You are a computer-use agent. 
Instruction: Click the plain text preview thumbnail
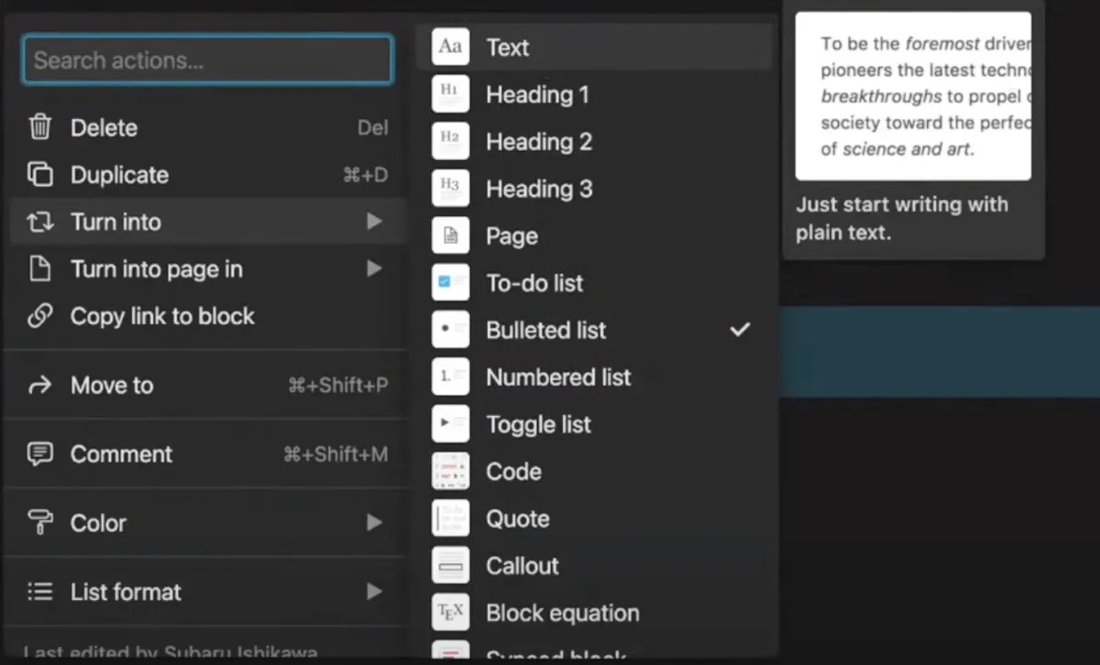[912, 96]
